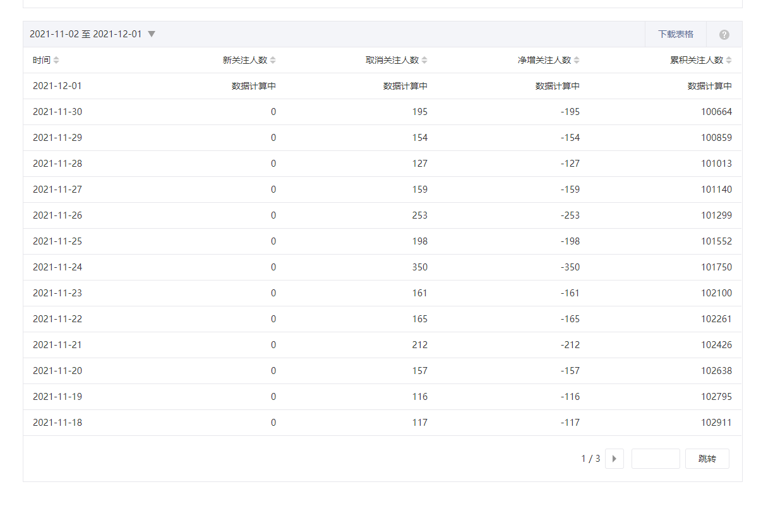Open the date range dropdown arrow

pos(152,34)
